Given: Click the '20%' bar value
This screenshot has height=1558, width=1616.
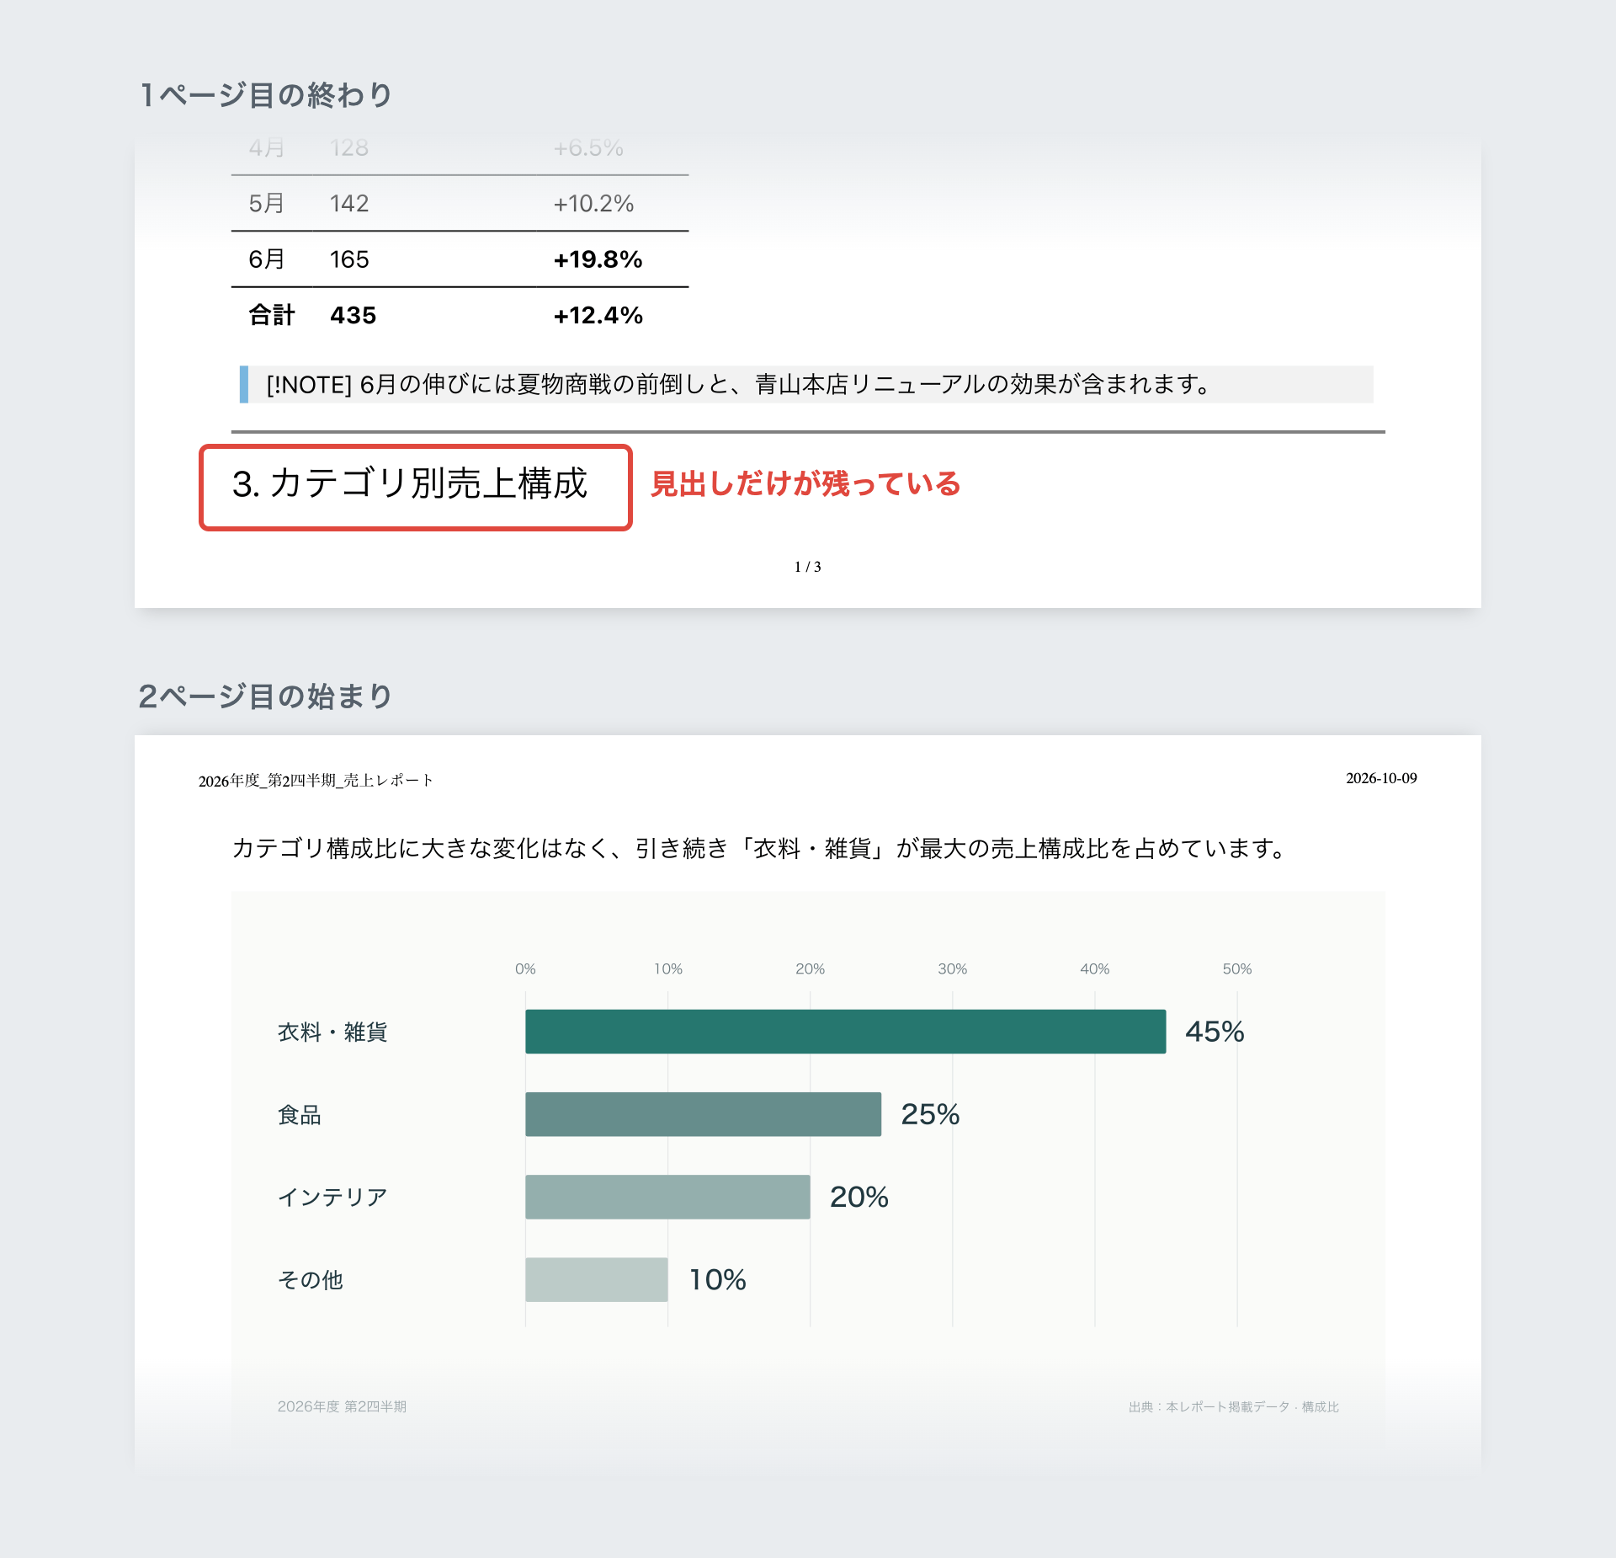Looking at the screenshot, I should click(x=859, y=1197).
